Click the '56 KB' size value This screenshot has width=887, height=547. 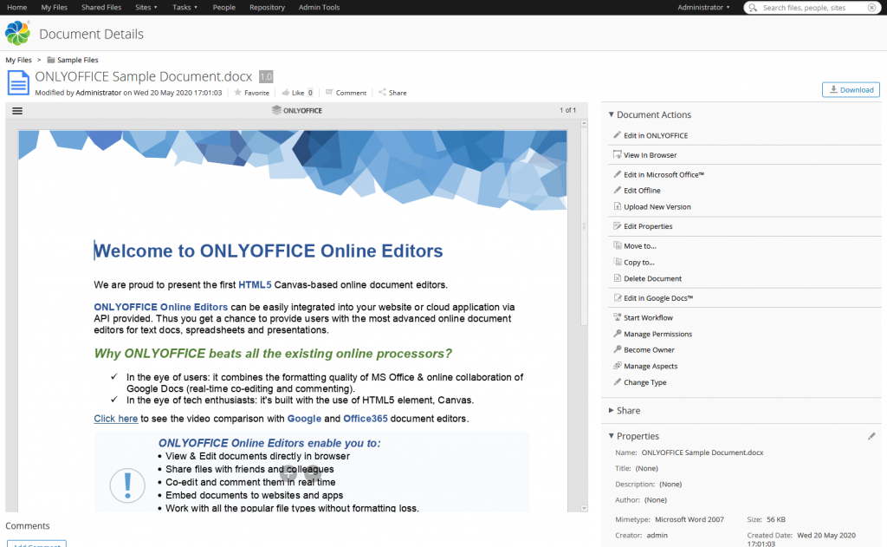(x=776, y=519)
